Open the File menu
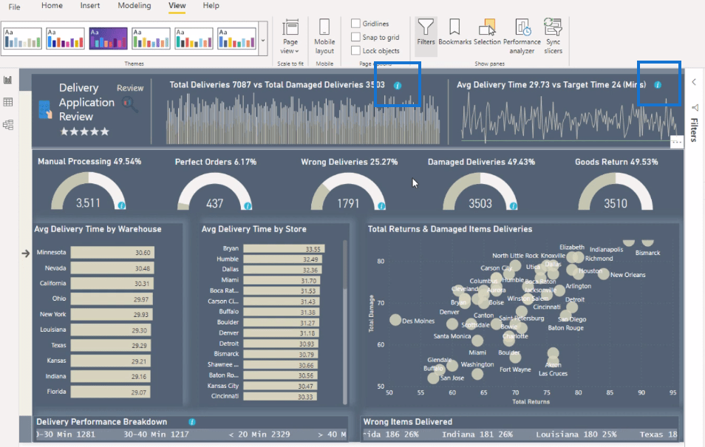Screen dimensions: 705x447 (14, 7)
